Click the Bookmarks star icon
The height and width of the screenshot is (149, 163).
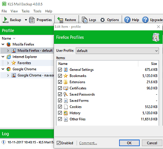(66, 76)
